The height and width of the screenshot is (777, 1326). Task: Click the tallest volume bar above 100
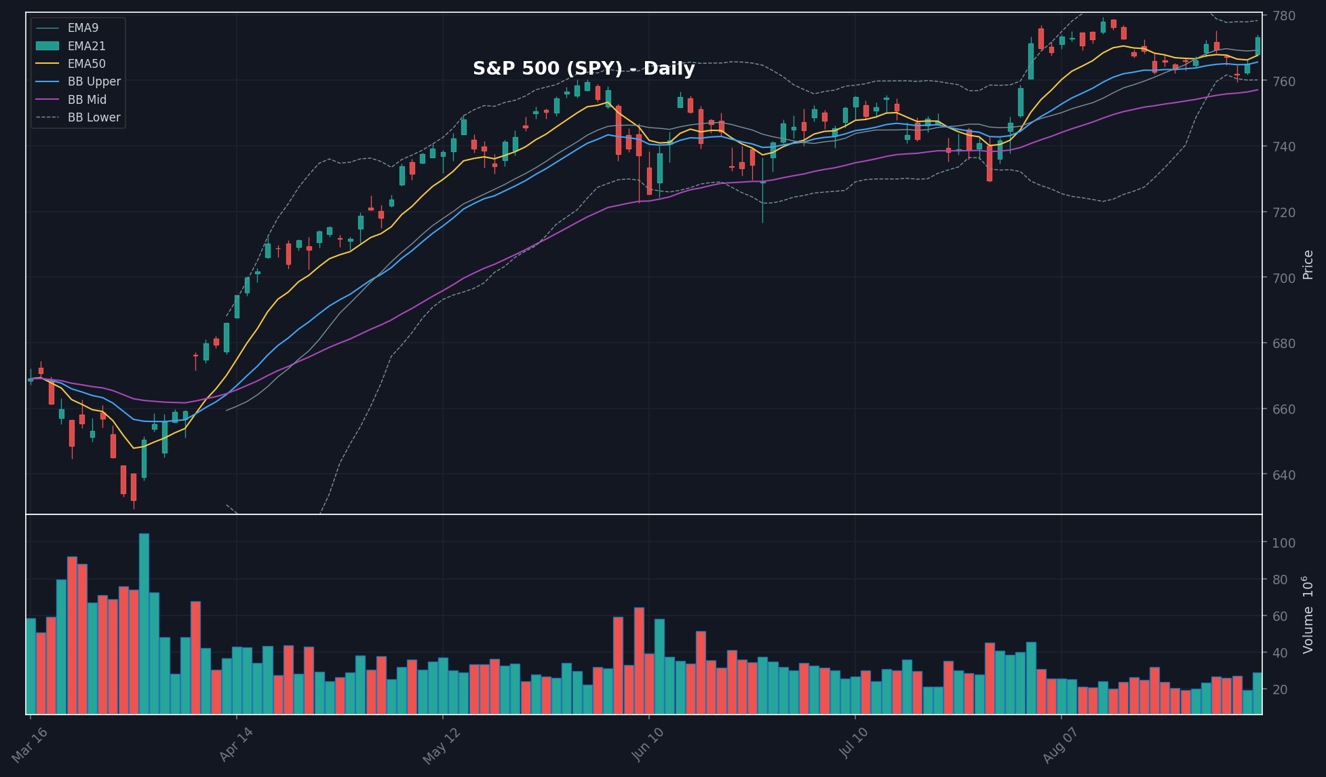144,624
